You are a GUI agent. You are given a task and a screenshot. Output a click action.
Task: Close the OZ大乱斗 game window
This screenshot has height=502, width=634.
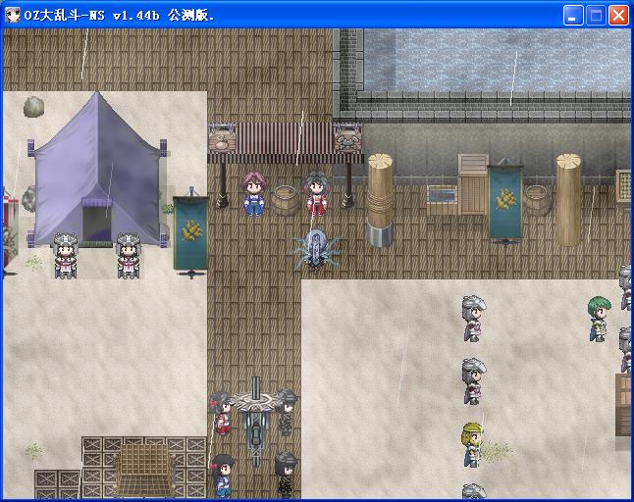(x=618, y=16)
